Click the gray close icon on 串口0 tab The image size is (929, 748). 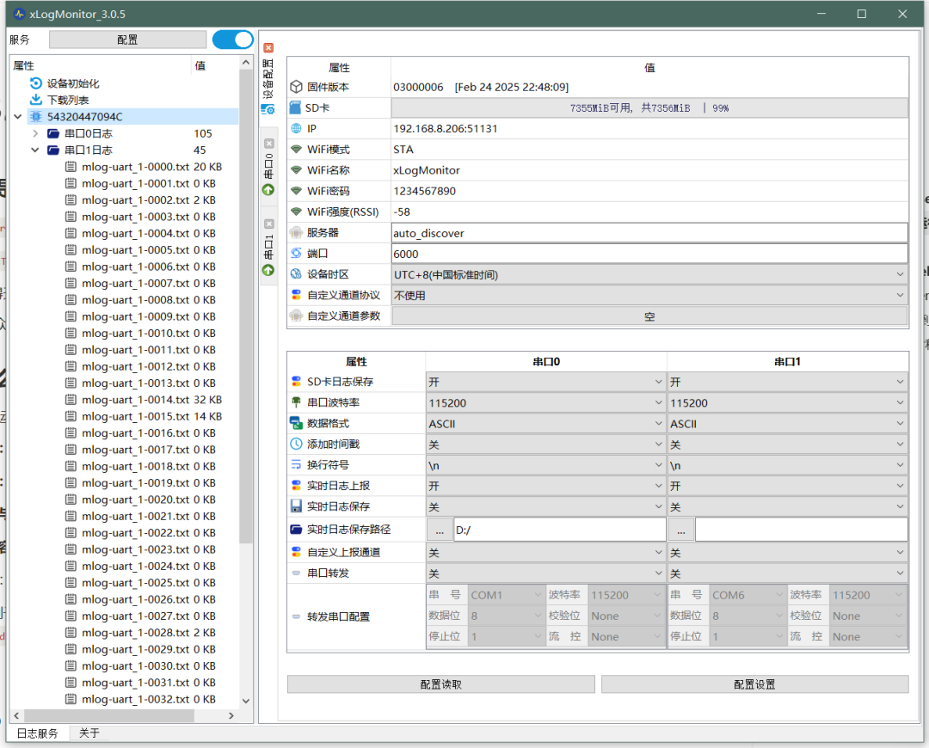[x=269, y=144]
